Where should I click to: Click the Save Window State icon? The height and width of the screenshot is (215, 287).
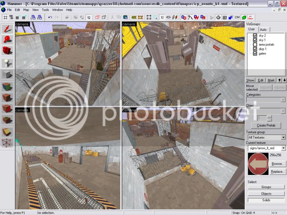(39, 17)
